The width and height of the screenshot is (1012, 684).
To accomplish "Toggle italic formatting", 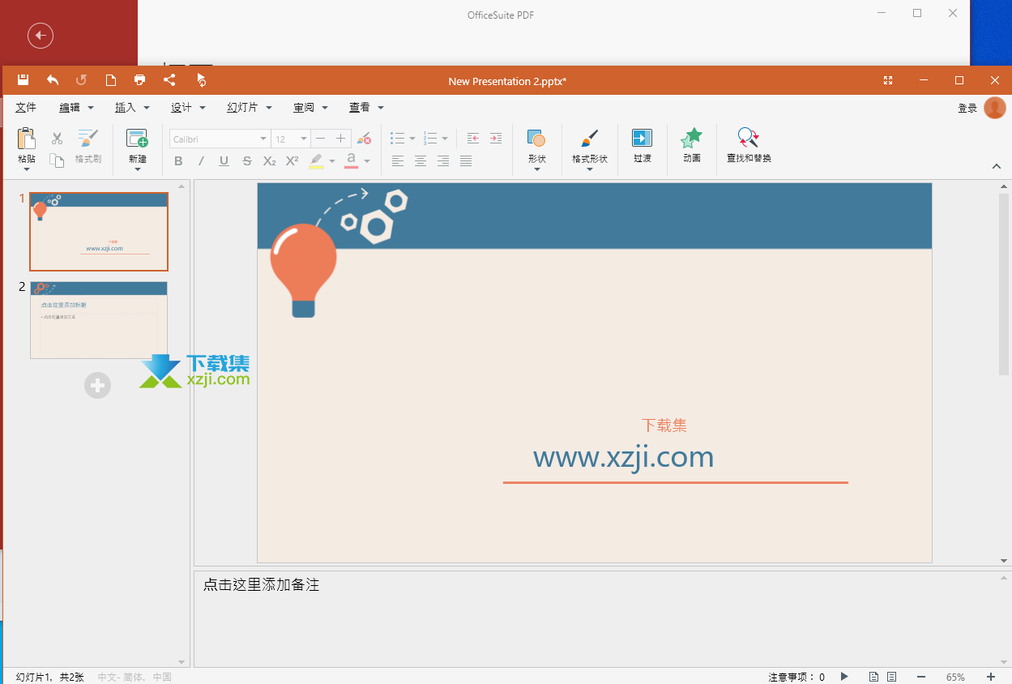I will point(201,161).
